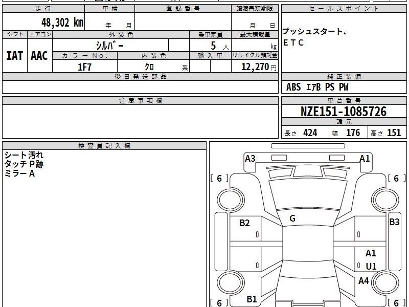Click the color number 1F7 cell
409x307 pixels.
point(85,67)
